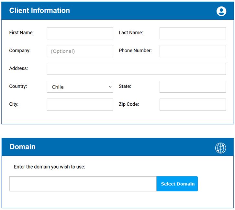This screenshot has height=210, width=235.
Task: Click the 'Enter the domain you wish to use' text
Action: (x=50, y=167)
